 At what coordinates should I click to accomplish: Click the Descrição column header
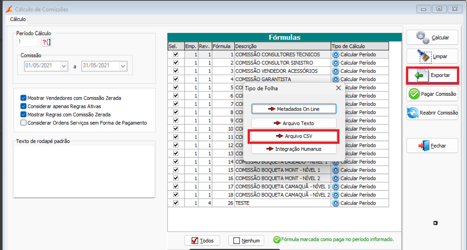pyautogui.click(x=282, y=46)
